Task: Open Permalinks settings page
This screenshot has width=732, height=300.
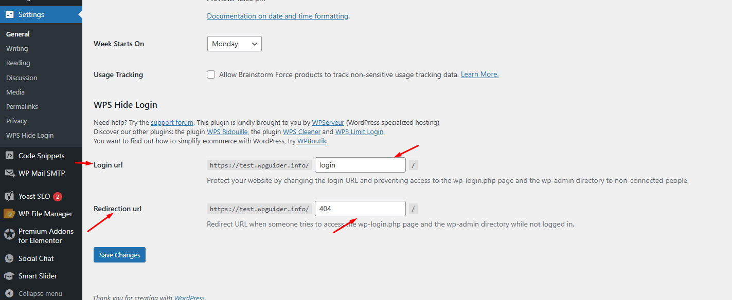Action: [22, 106]
